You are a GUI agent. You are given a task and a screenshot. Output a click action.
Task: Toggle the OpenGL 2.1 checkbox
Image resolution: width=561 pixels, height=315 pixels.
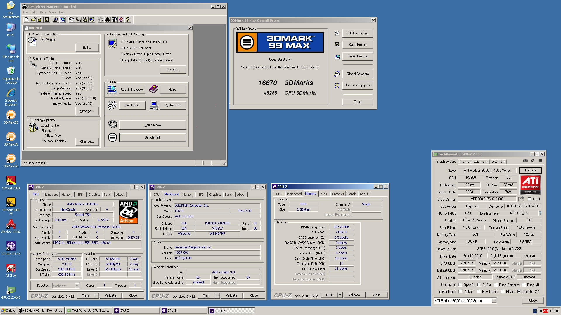tap(519, 292)
